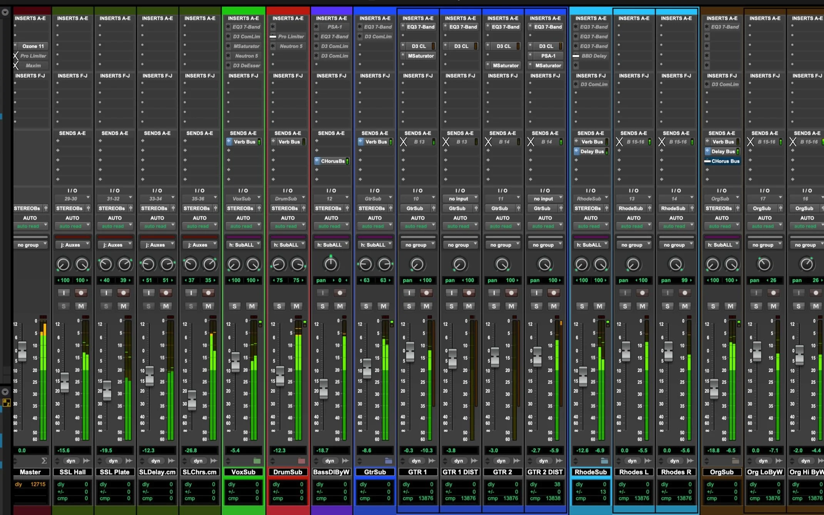Viewport: 824px width, 515px height.
Task: Click the SENDS A-E header on the OrgSub track
Action: coord(722,133)
